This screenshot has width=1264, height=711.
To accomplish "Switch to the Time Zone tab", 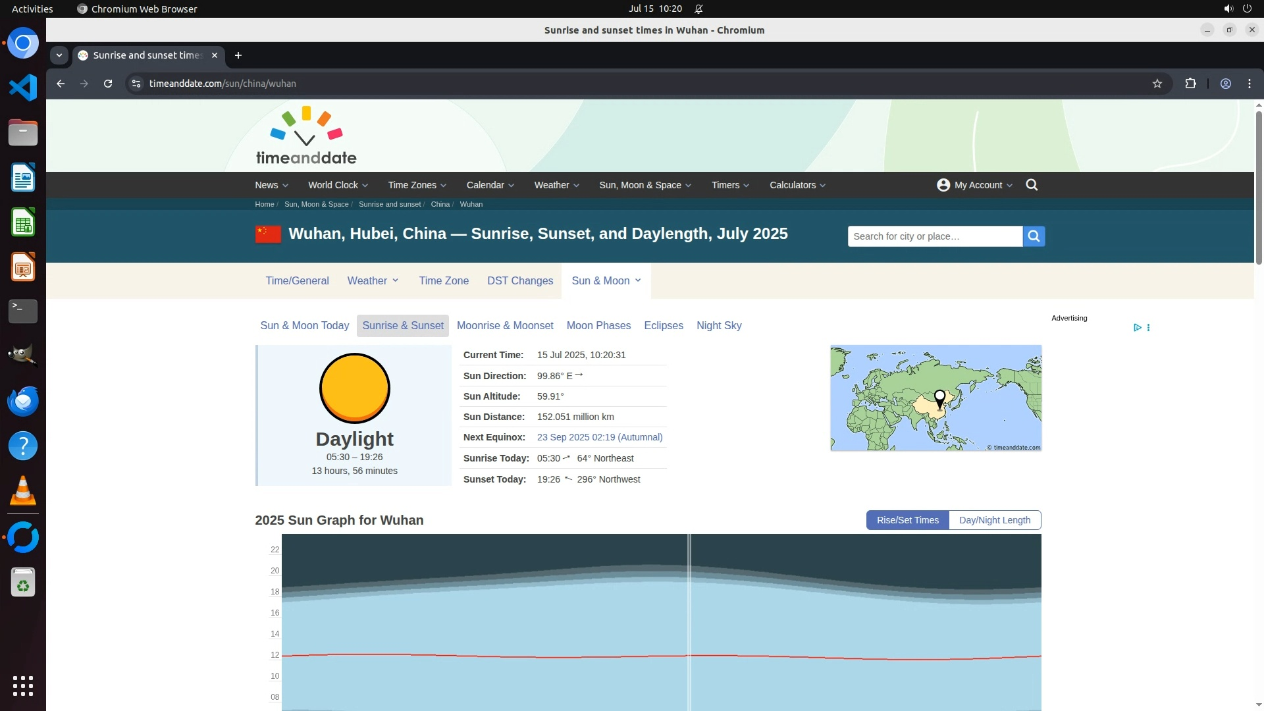I will coord(444,281).
